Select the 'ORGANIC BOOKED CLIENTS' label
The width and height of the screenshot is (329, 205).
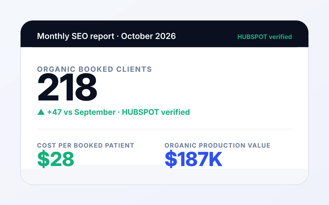tap(95, 69)
